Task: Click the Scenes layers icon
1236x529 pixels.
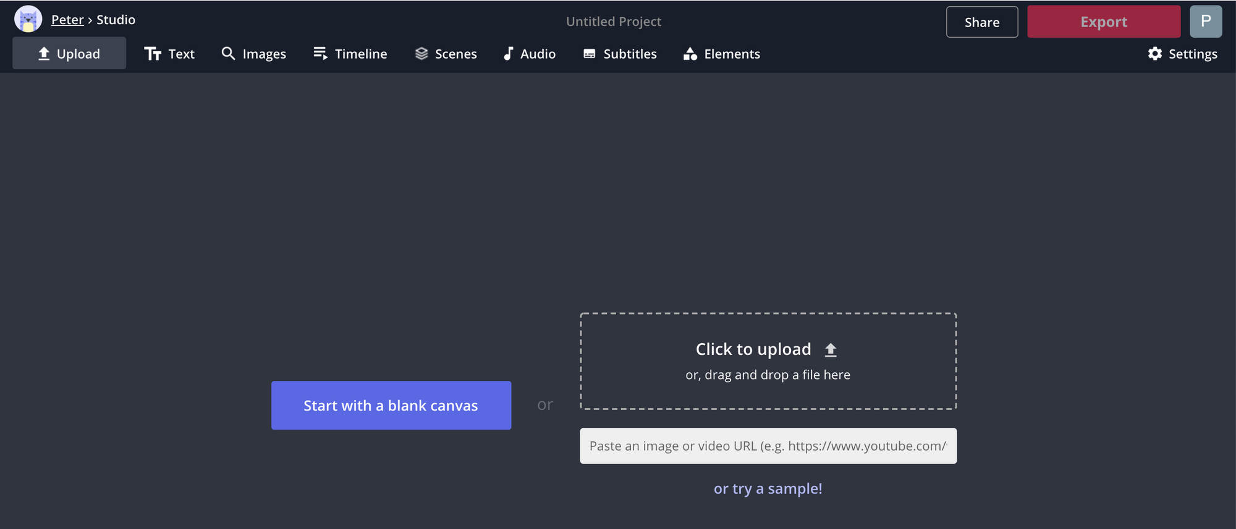Action: coord(421,54)
